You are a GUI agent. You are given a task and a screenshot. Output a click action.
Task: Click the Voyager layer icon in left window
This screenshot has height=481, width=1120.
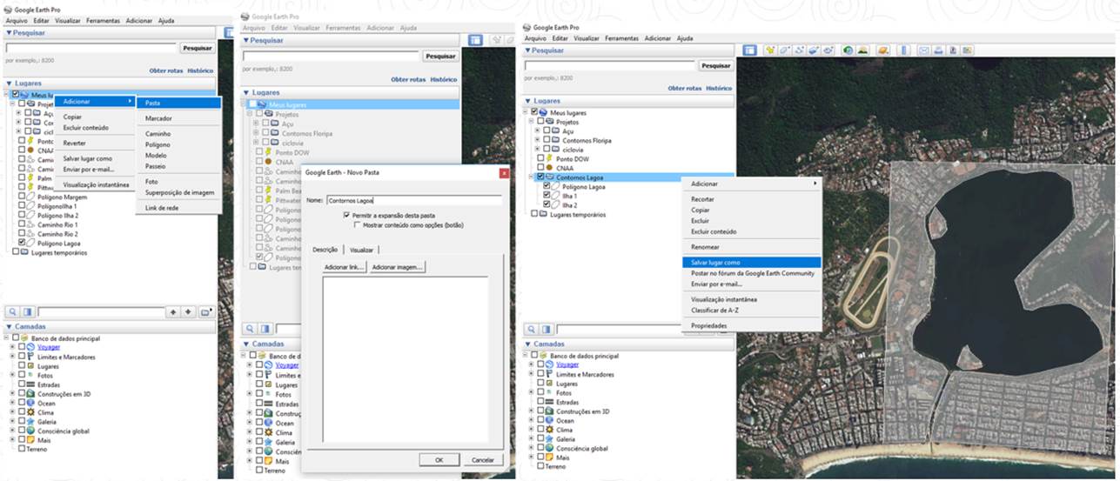tap(30, 347)
